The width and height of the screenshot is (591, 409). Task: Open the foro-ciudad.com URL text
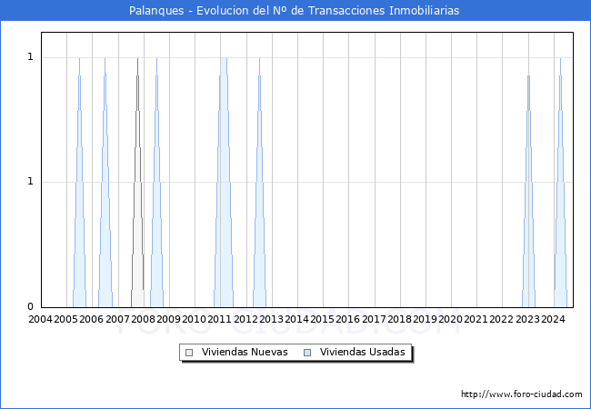point(522,394)
